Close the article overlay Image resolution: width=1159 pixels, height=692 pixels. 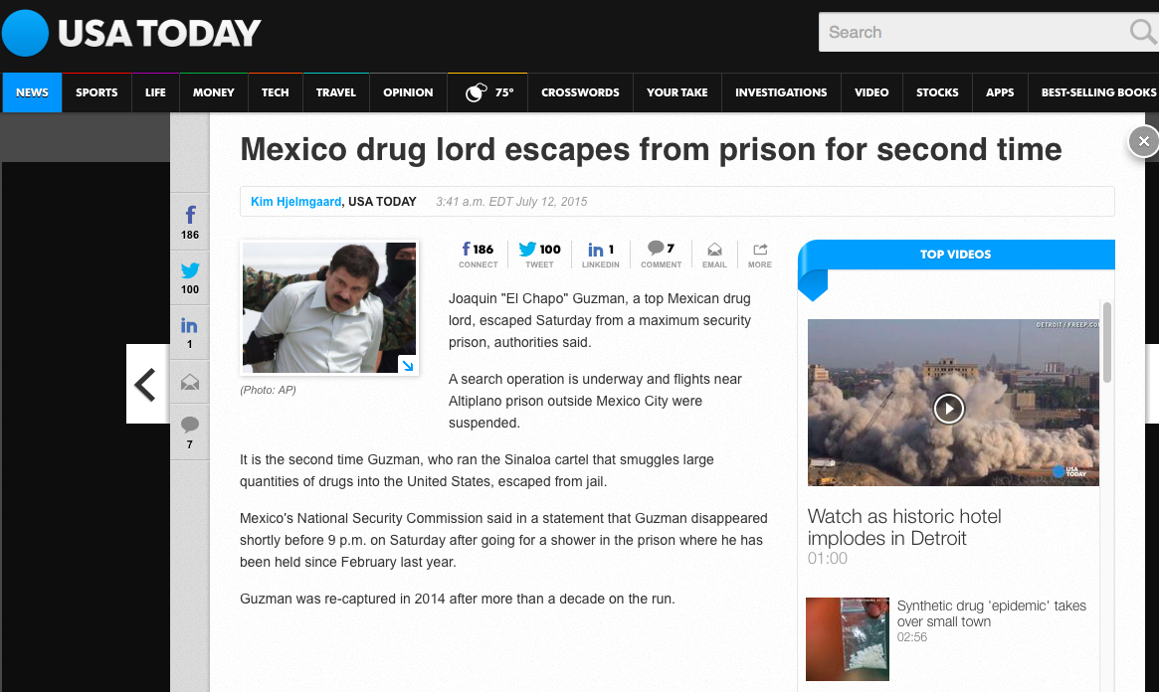(x=1143, y=141)
